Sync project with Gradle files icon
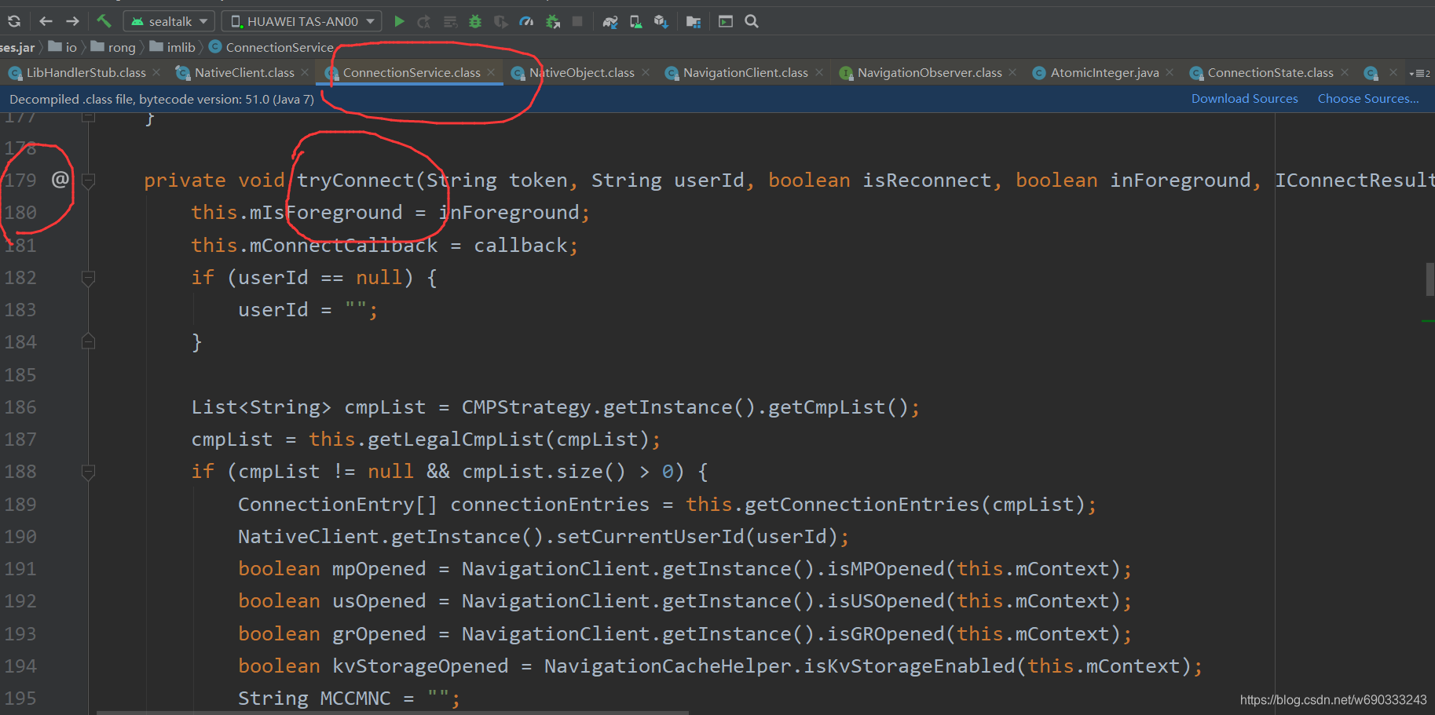 pyautogui.click(x=610, y=21)
